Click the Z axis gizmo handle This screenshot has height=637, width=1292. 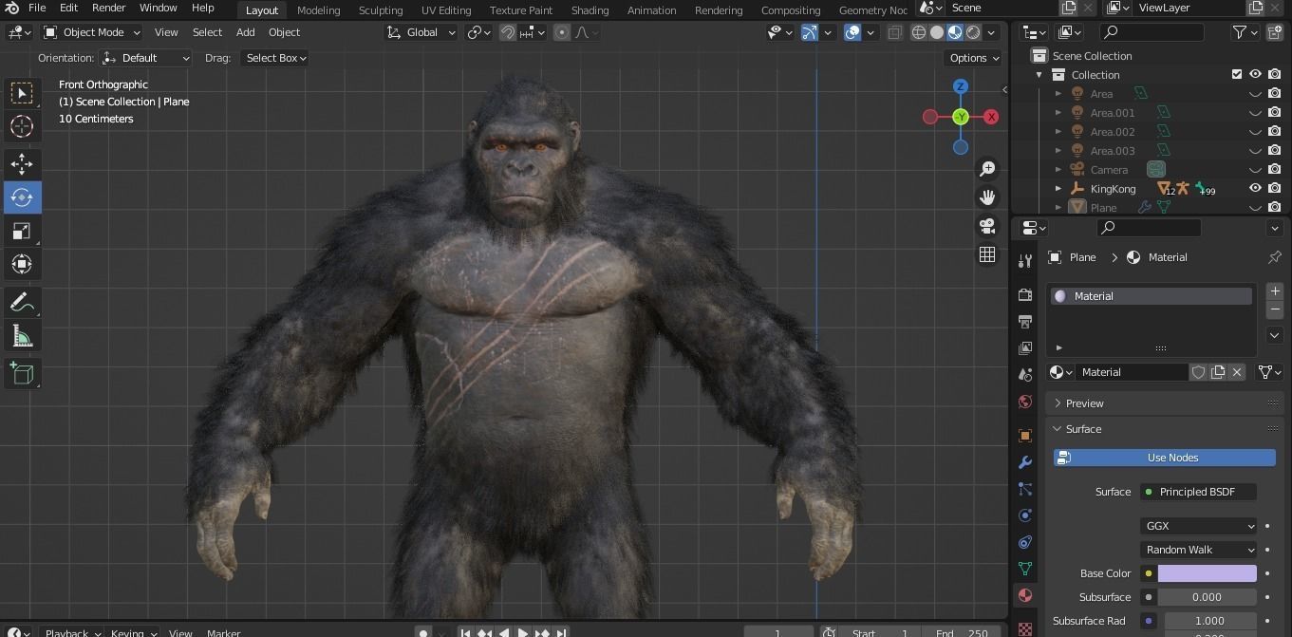point(961,86)
